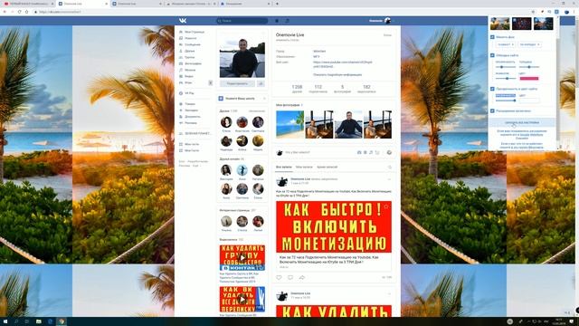579x326 pixels.
Task: Bookmark the page with the address bar star
Action: click(x=533, y=12)
